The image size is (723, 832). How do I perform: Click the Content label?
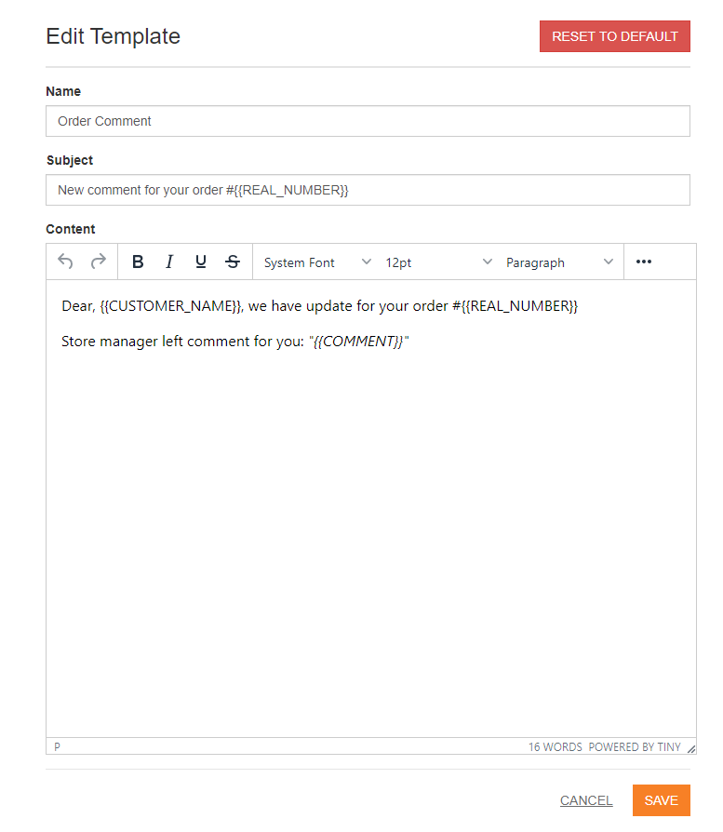tap(71, 229)
